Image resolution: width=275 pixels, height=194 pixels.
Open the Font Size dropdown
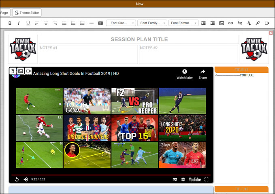click(121, 23)
